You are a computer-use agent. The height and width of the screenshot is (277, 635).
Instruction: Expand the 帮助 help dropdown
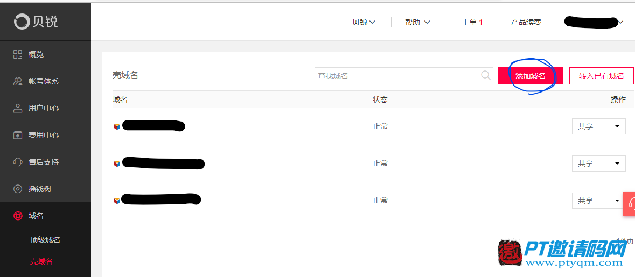(417, 22)
